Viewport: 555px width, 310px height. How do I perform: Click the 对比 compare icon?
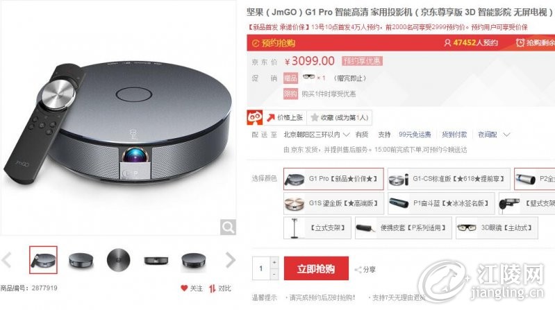213,289
